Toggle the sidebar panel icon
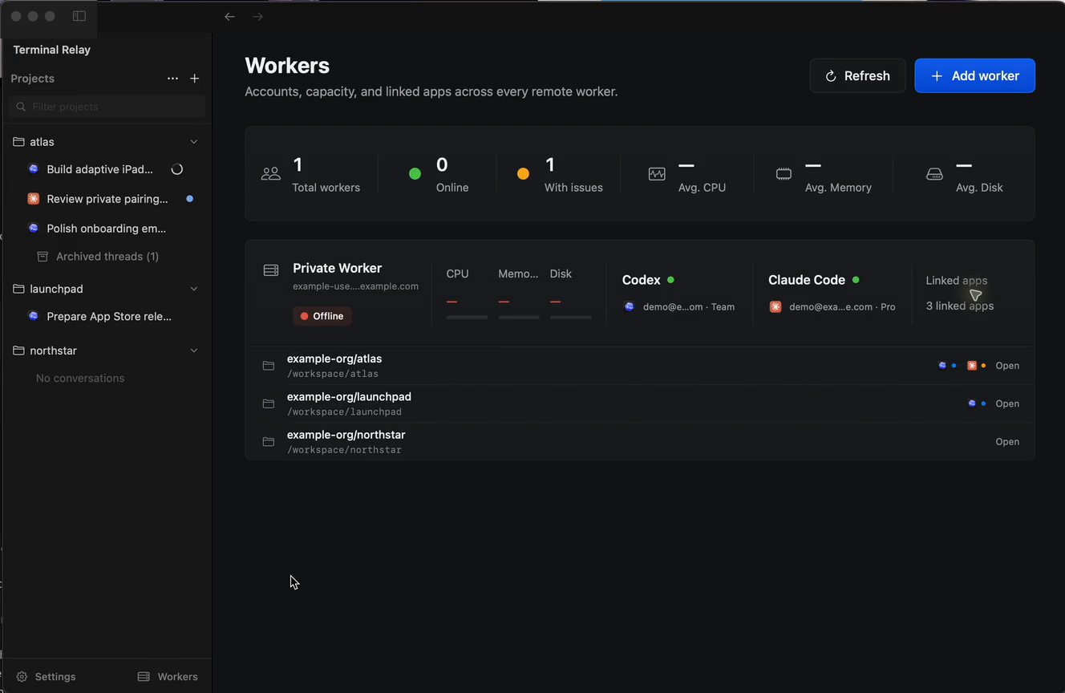Image resolution: width=1065 pixels, height=693 pixels. pyautogui.click(x=79, y=16)
